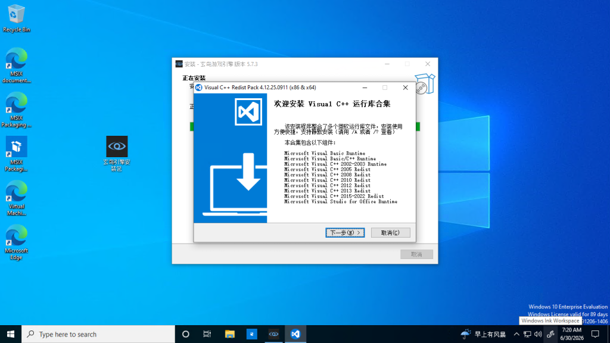Show hidden system tray icons
This screenshot has height=343, width=610.
point(516,334)
